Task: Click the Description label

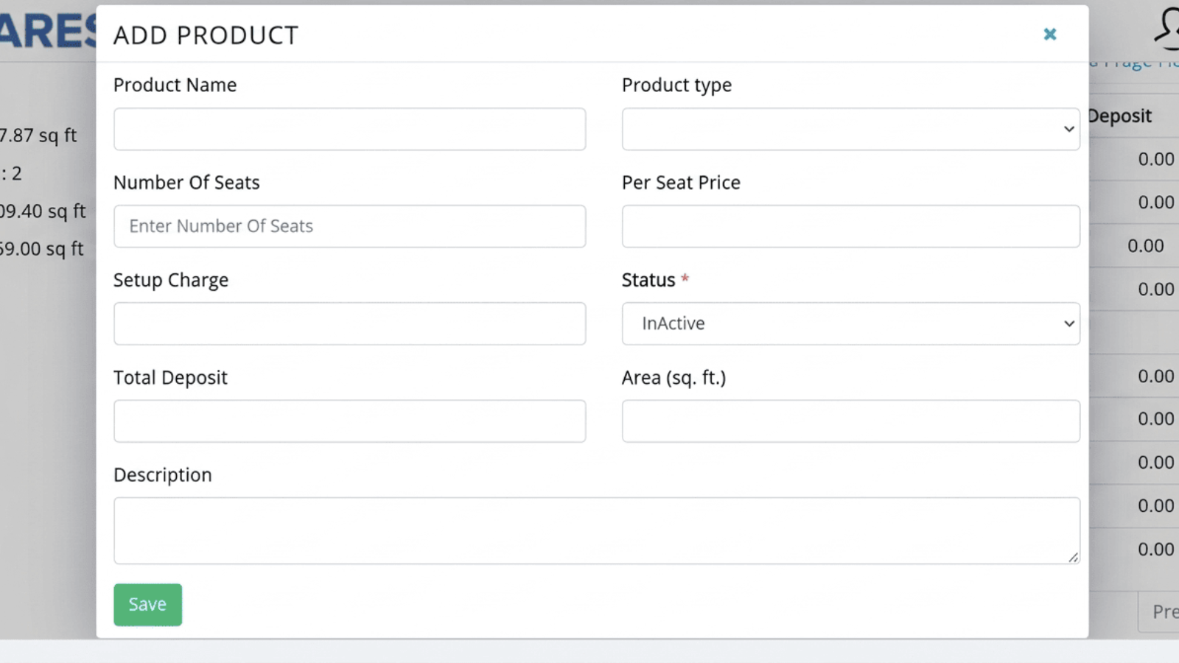Action: click(162, 475)
